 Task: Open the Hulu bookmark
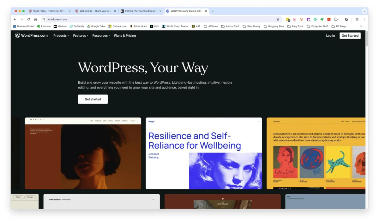coord(155,26)
